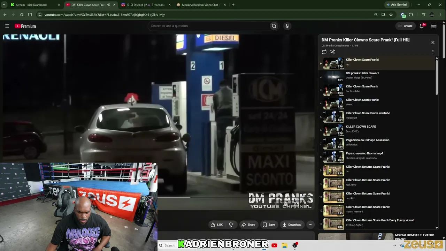Mute the Killer Clown tab audio icon
Image resolution: width=446 pixels, height=251 pixels.
109,5
